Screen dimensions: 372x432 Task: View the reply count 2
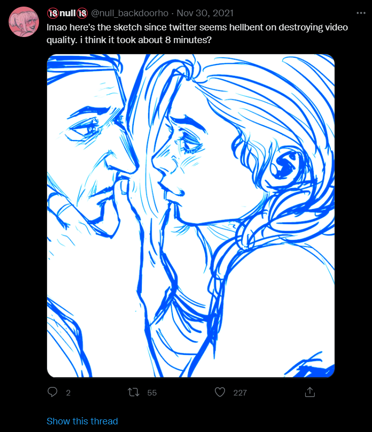point(68,392)
